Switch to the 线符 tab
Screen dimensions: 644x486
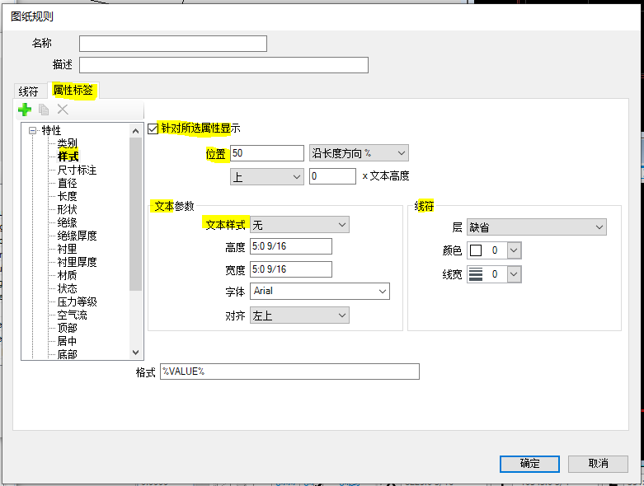[28, 91]
